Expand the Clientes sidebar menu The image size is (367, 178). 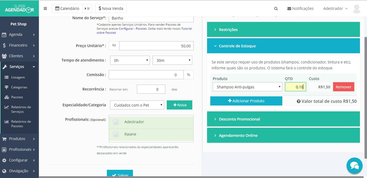coord(19,56)
